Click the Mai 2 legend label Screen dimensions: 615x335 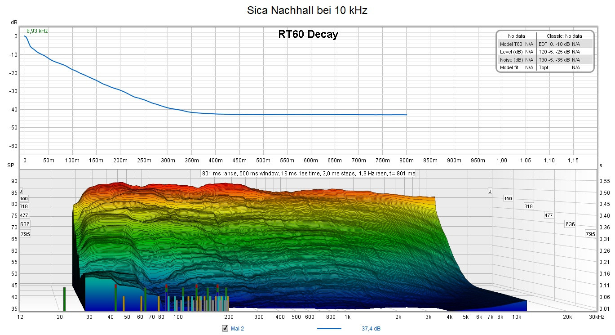tap(237, 329)
